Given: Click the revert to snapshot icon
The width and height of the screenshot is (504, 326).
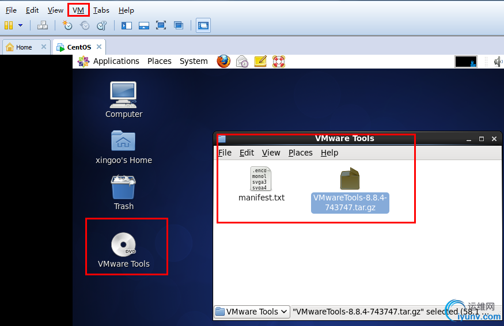Looking at the screenshot, I should [85, 25].
